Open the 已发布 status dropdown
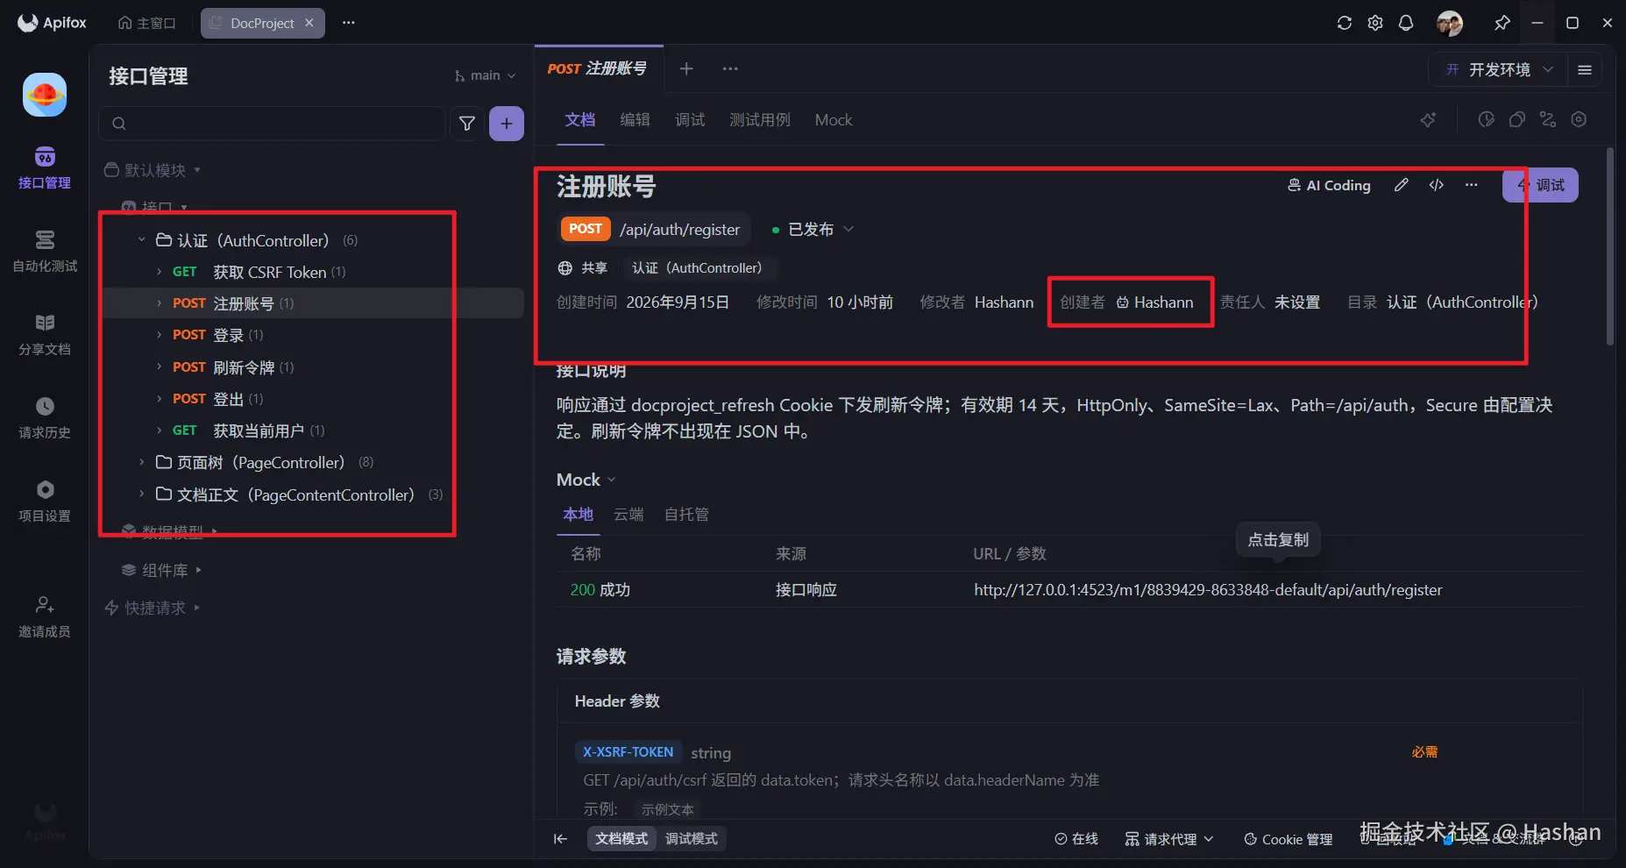Image resolution: width=1626 pixels, height=868 pixels. pos(813,230)
